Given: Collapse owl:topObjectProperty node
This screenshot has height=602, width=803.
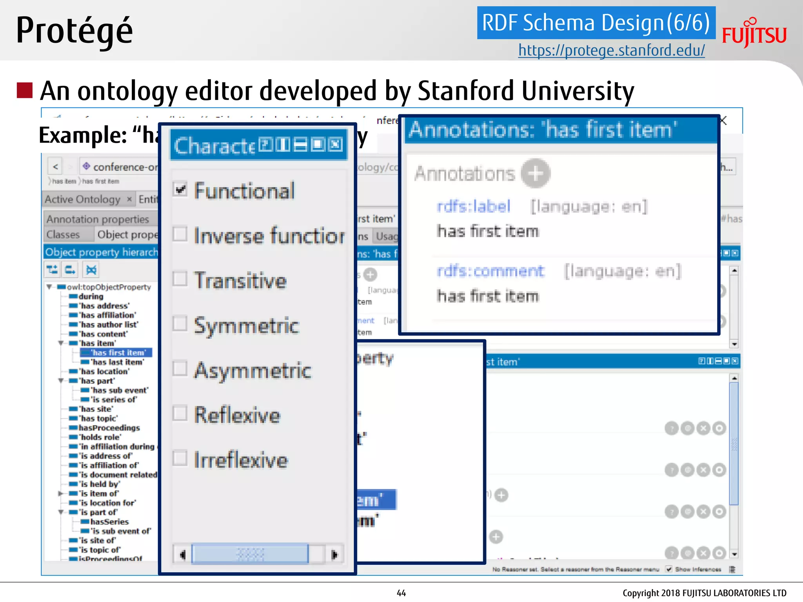Looking at the screenshot, I should pyautogui.click(x=49, y=287).
